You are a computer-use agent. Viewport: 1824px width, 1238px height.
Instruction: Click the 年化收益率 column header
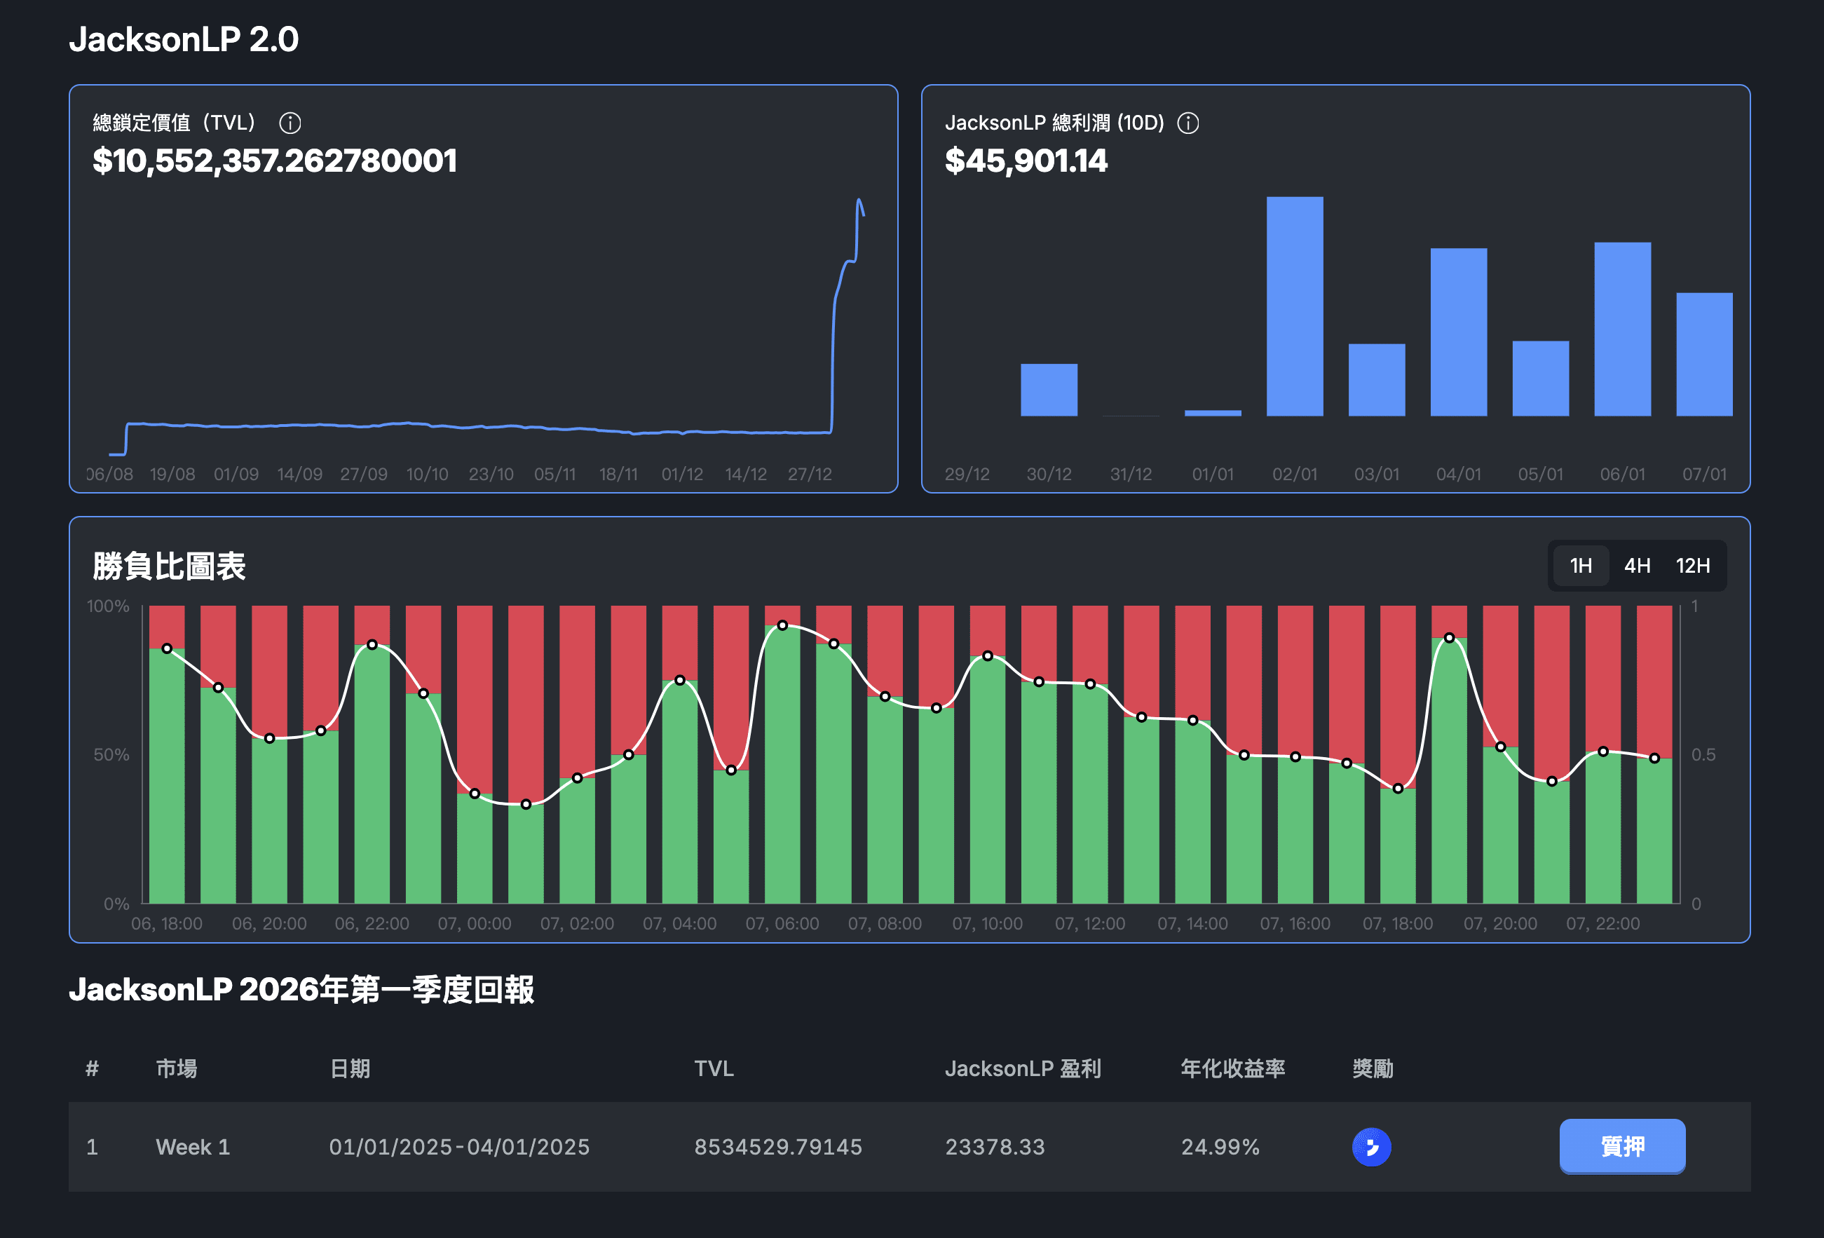[x=1232, y=1068]
